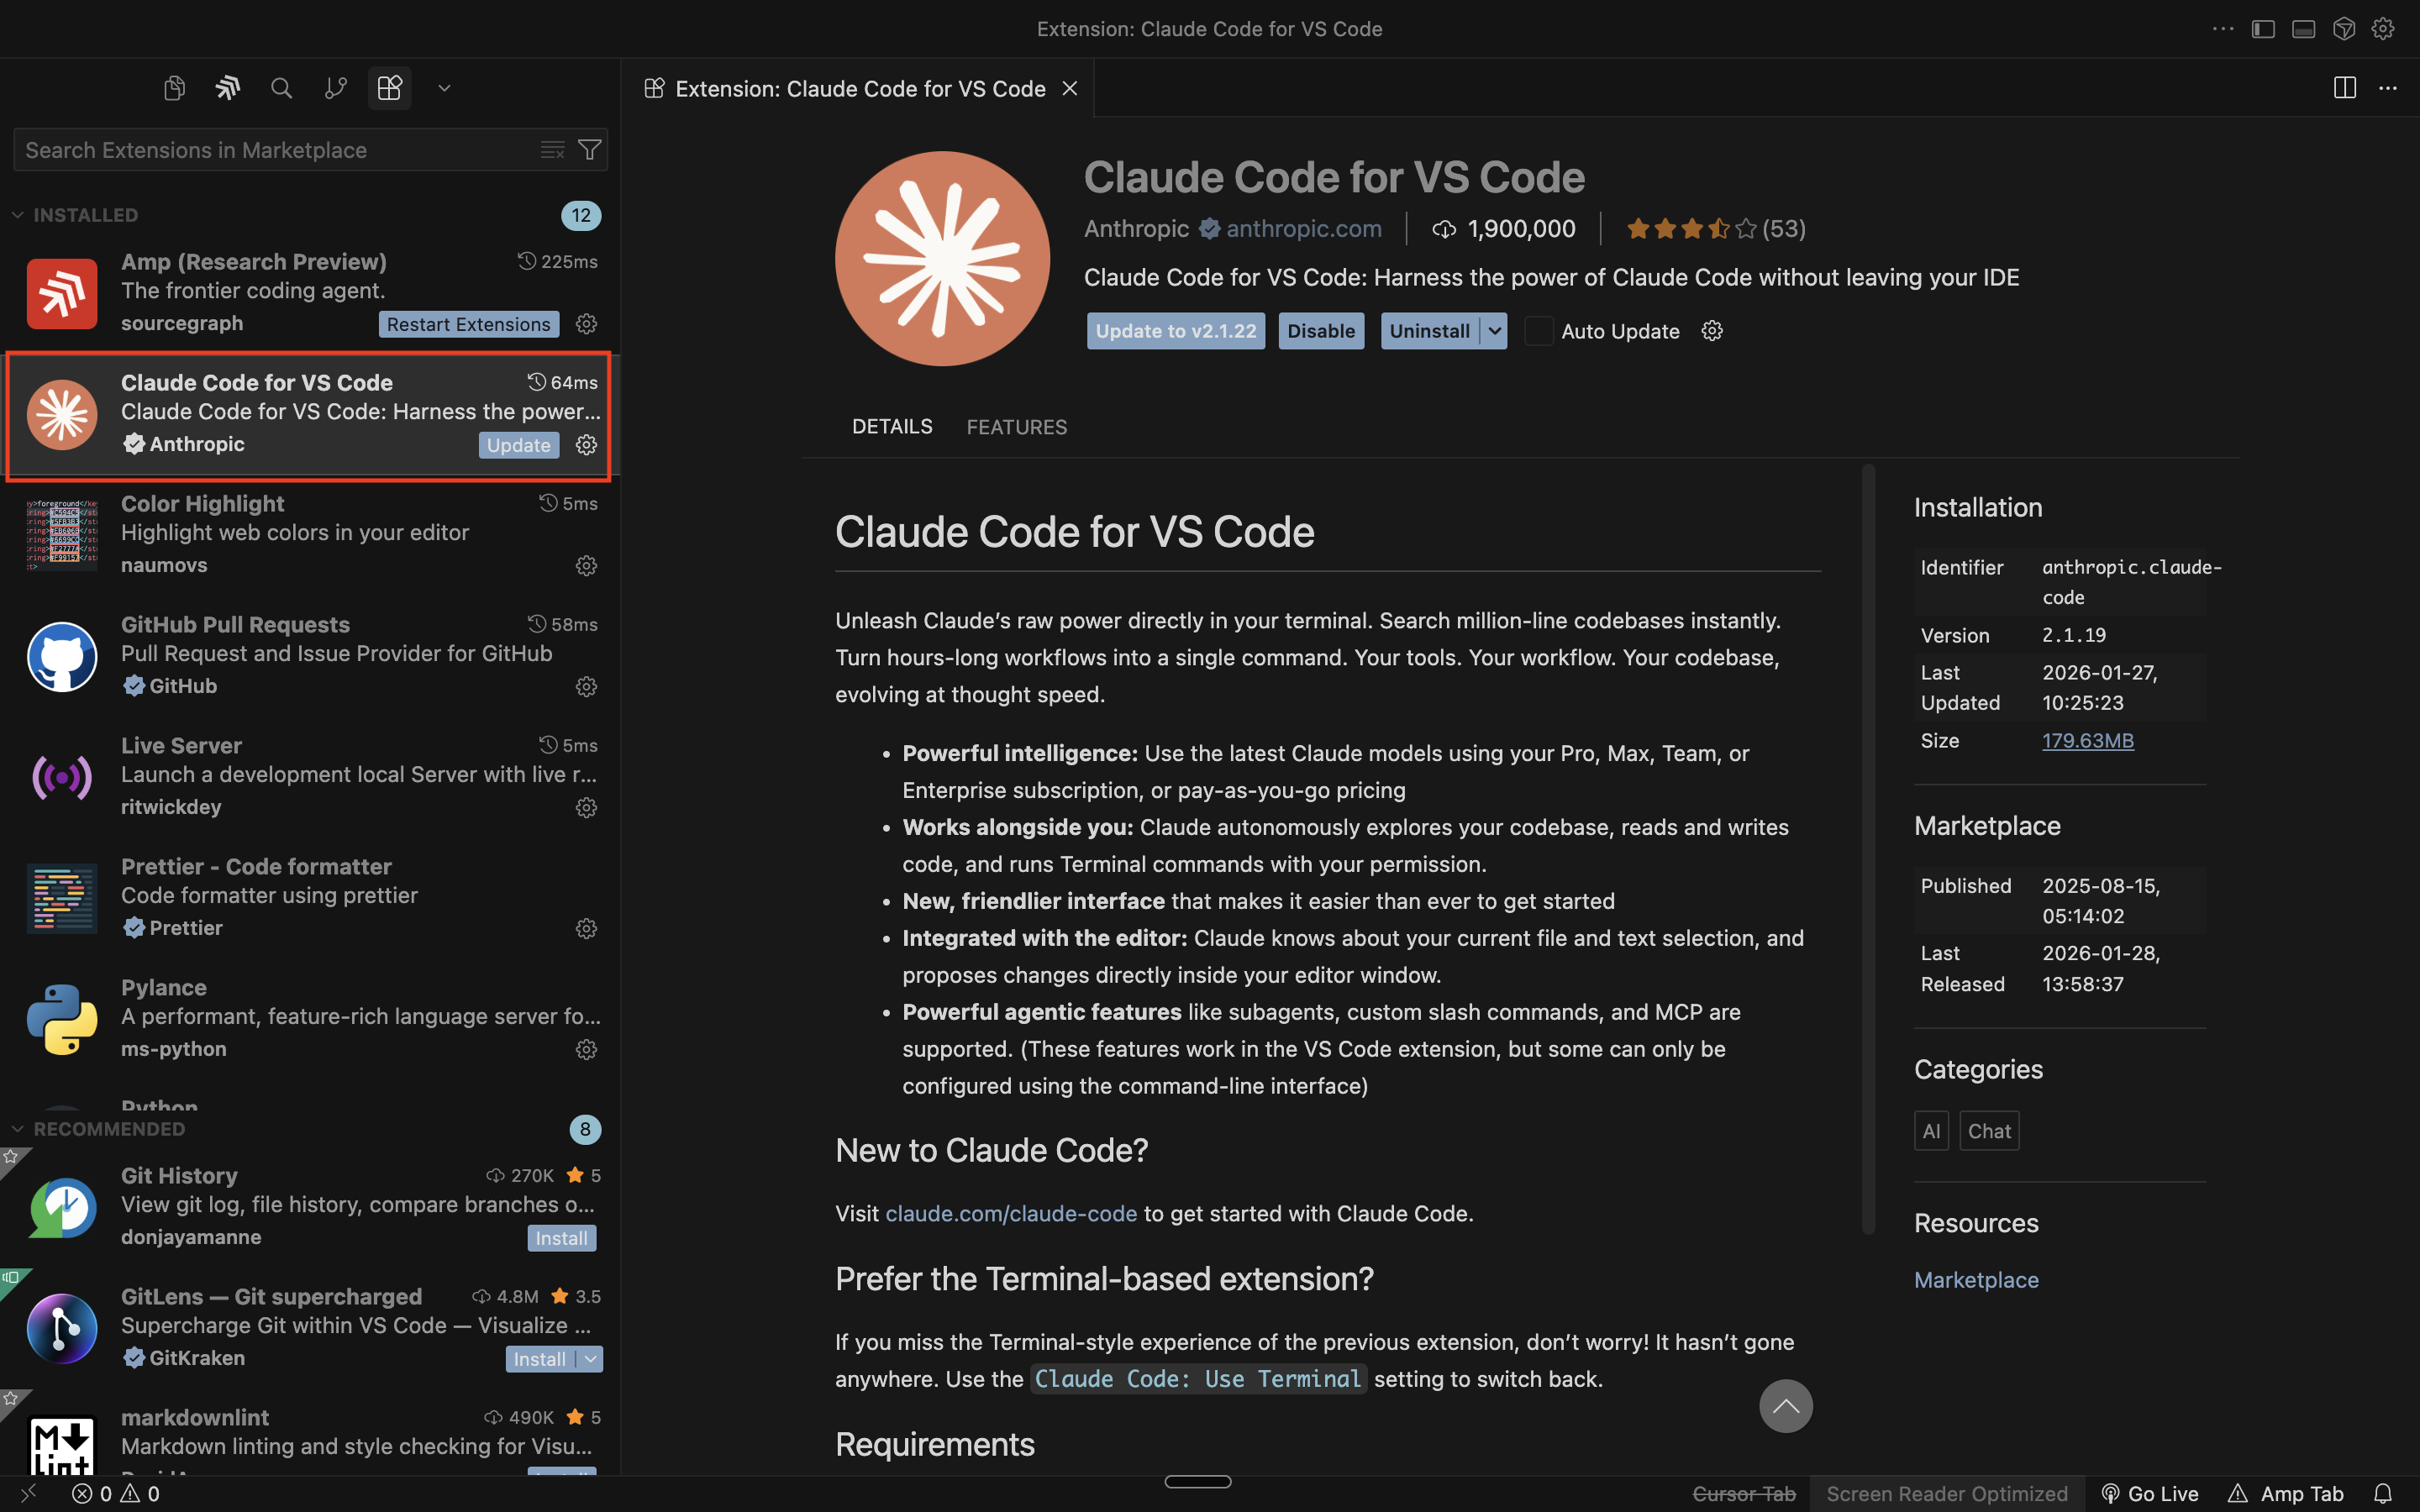
Task: Toggle the primary side bar layout icon
Action: [x=2263, y=29]
